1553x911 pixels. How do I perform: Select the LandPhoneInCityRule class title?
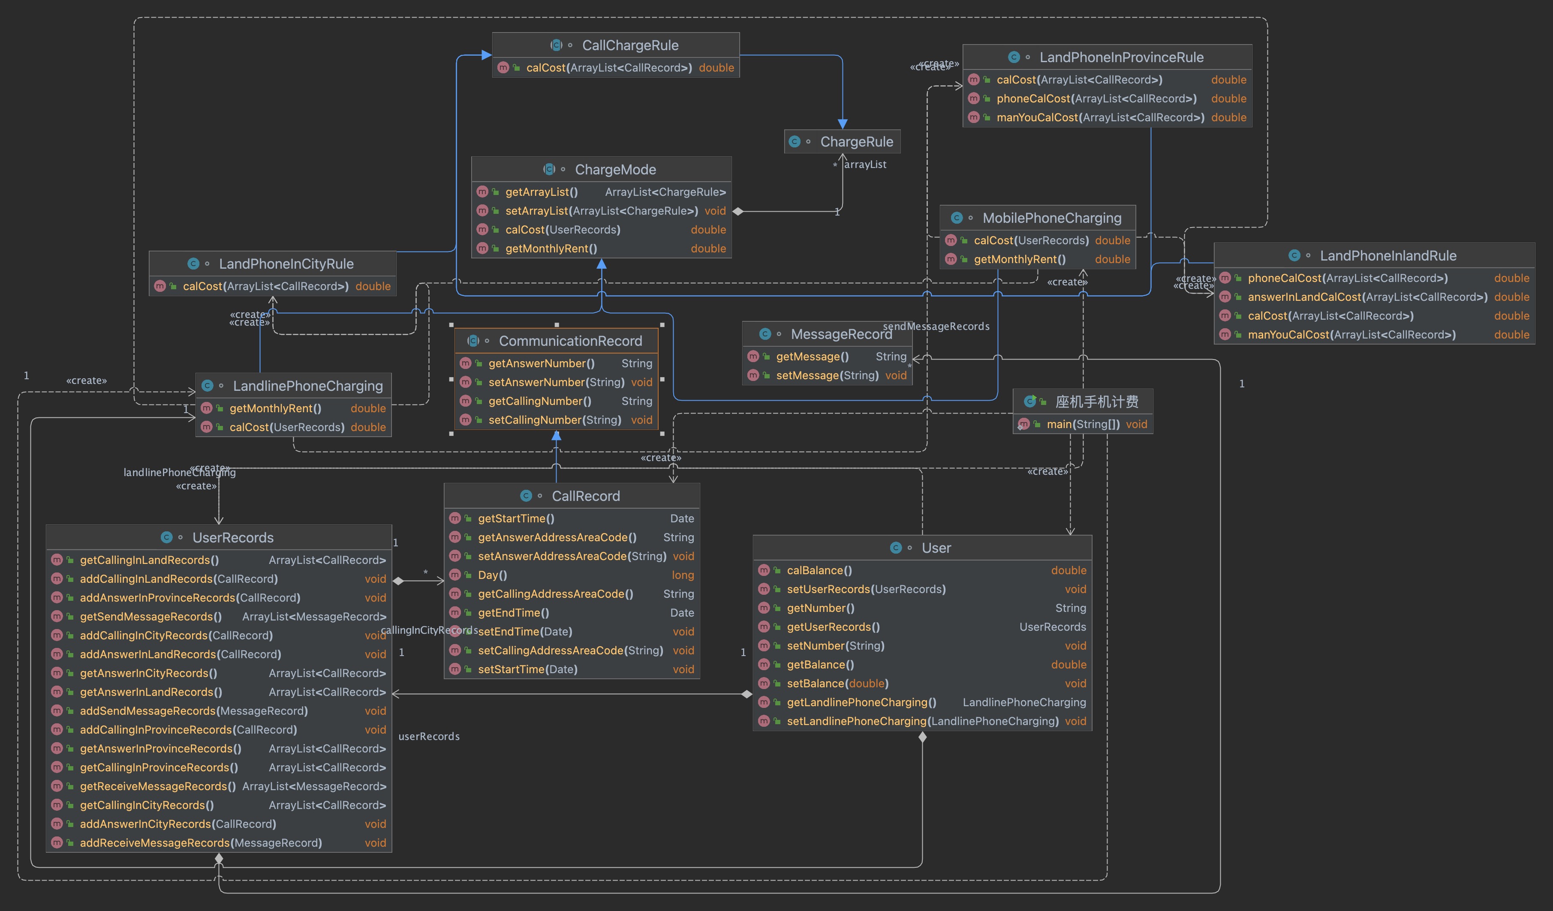(x=286, y=264)
